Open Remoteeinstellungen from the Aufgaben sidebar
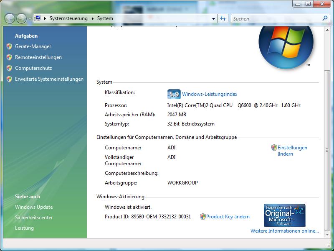Viewport: 334px width, 251px height. pos(38,57)
